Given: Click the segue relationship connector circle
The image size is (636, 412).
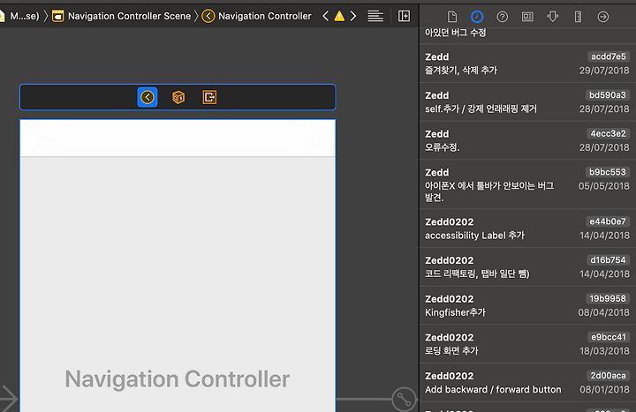Looking at the screenshot, I should coord(404,399).
